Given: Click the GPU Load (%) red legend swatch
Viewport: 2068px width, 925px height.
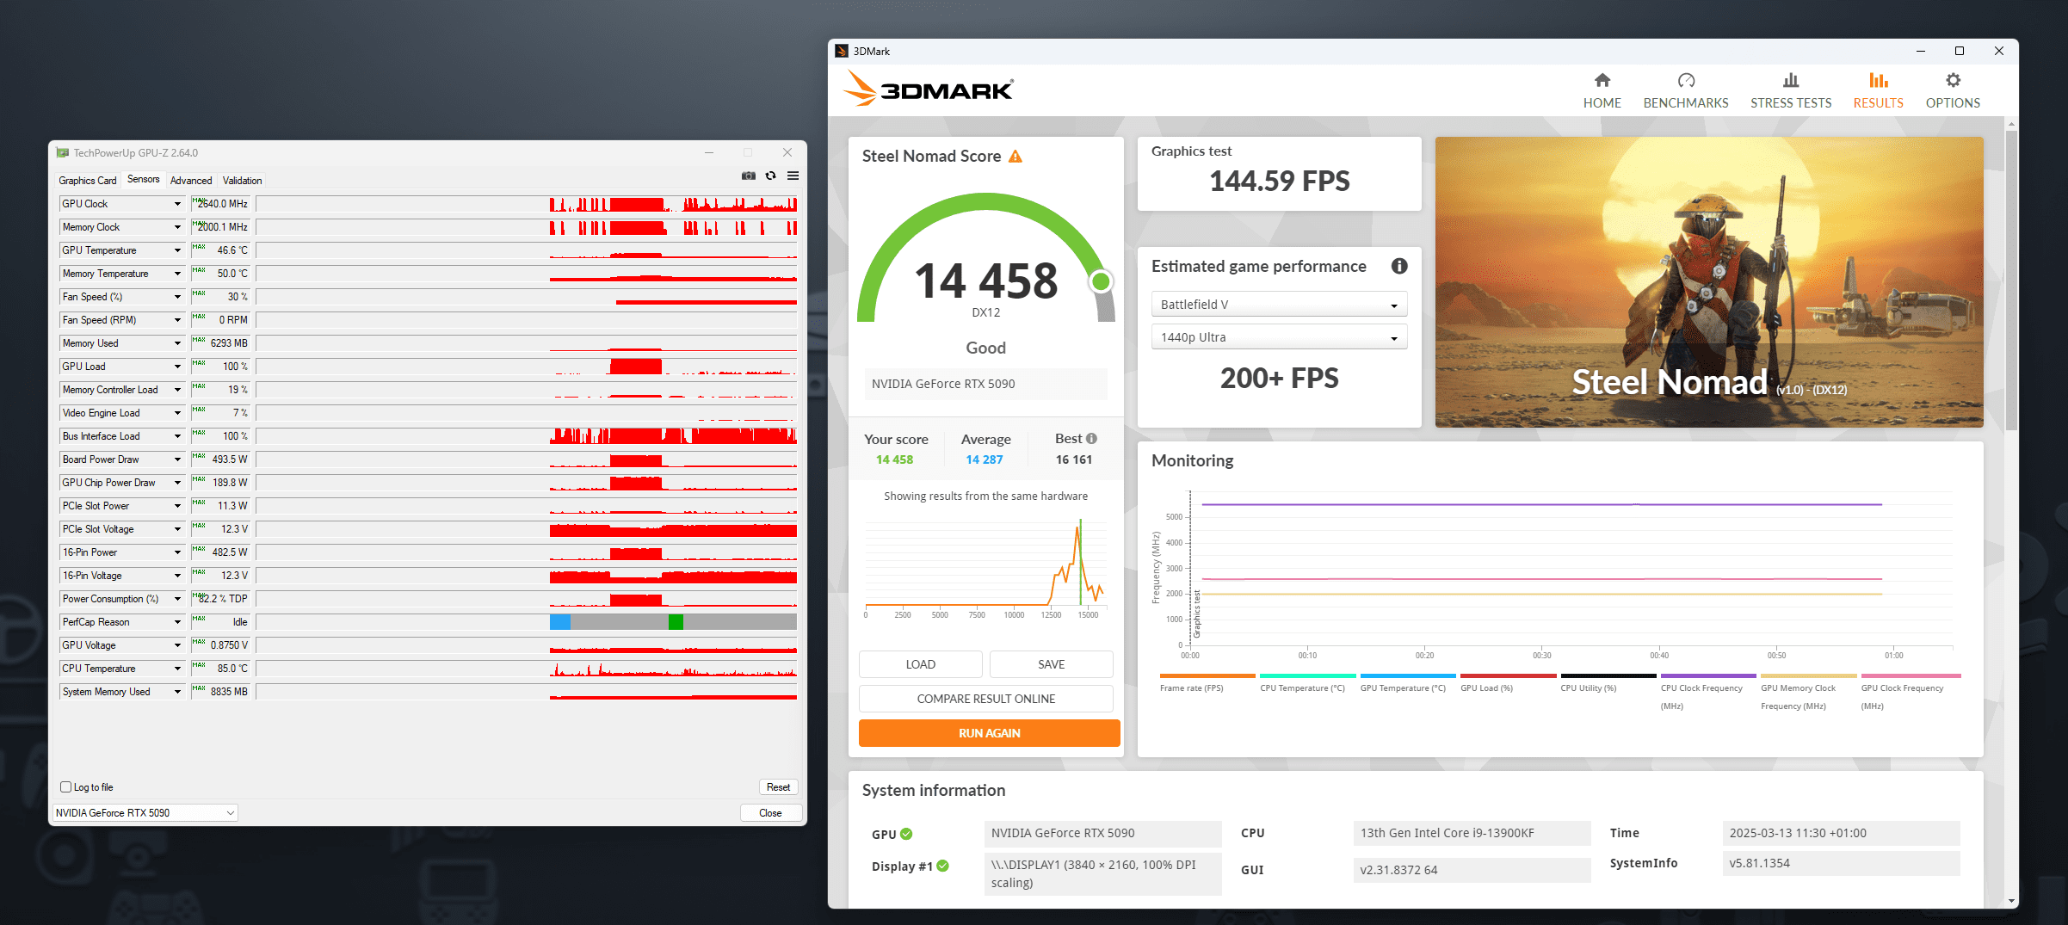Looking at the screenshot, I should click(1508, 675).
